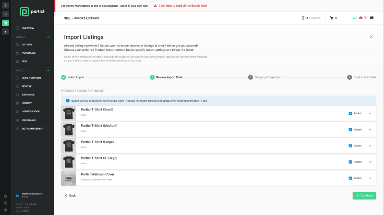The height and width of the screenshot is (215, 384).
Task: Toggle Publish for Particl T-Shirt (Large)
Action: point(350,146)
